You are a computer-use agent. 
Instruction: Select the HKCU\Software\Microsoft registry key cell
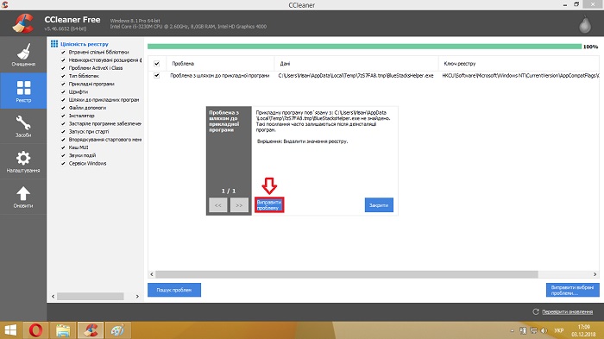coord(520,76)
